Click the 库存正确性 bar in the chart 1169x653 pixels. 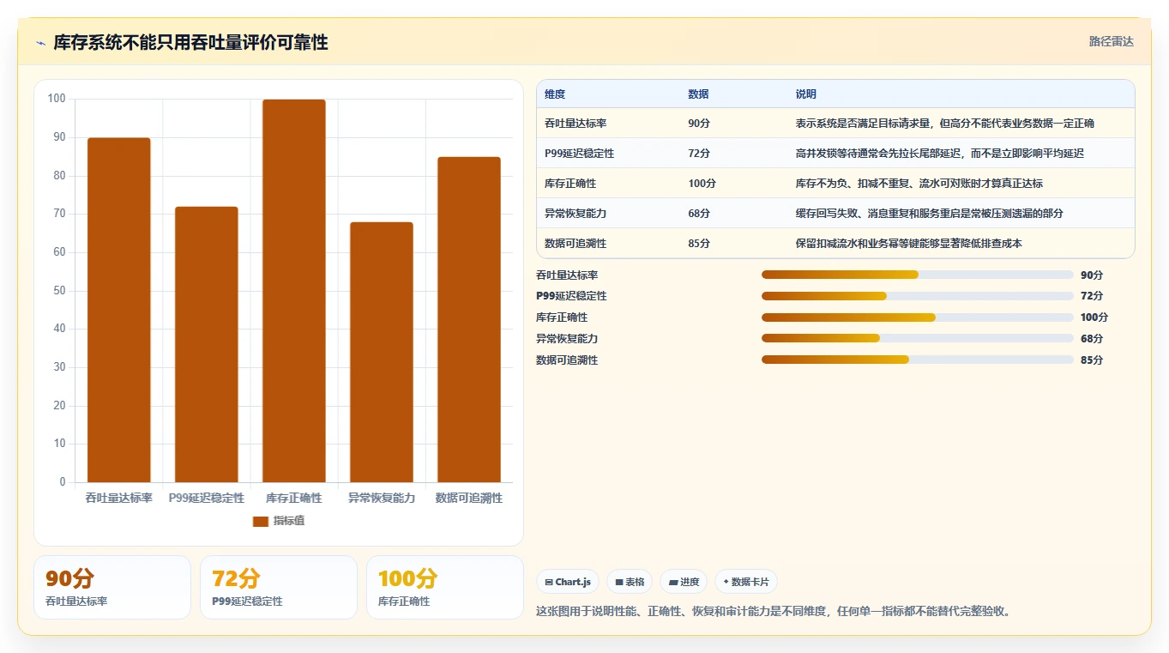pos(294,291)
